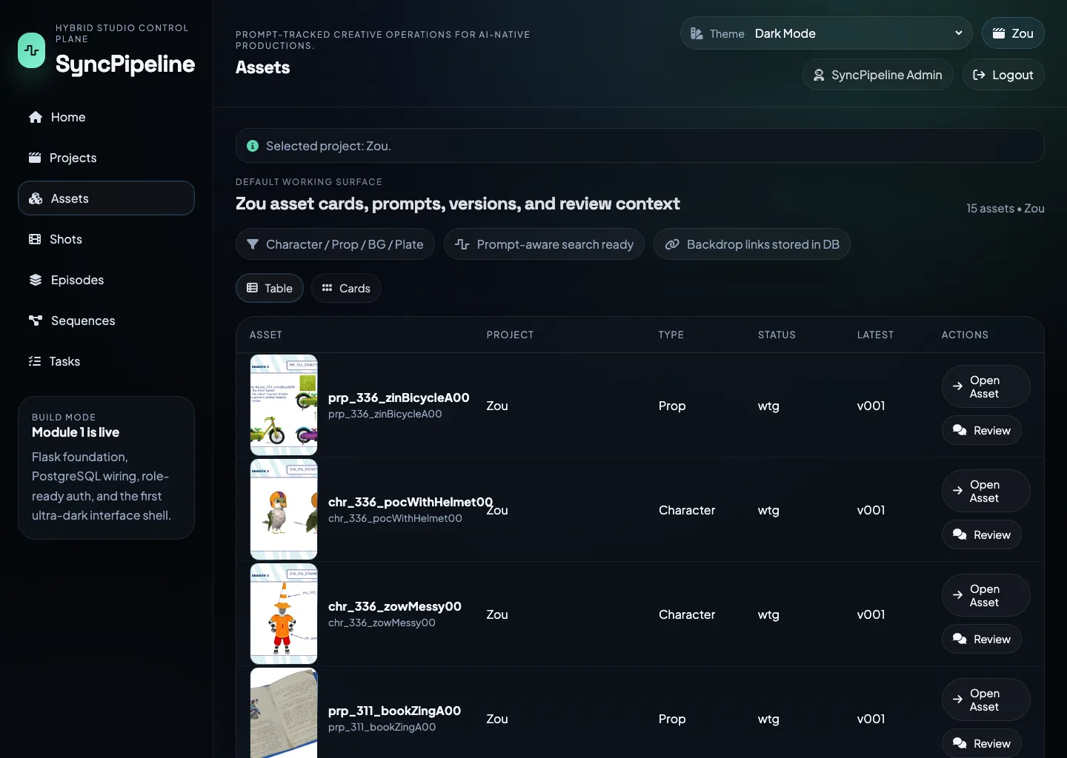Open the prp_311_bookZingA00 book thumbnail
The width and height of the screenshot is (1067, 758).
284,713
